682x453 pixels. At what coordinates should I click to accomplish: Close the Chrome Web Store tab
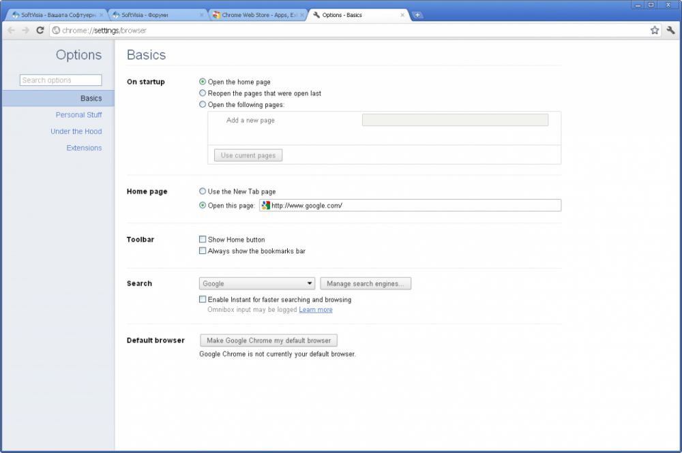pos(302,15)
